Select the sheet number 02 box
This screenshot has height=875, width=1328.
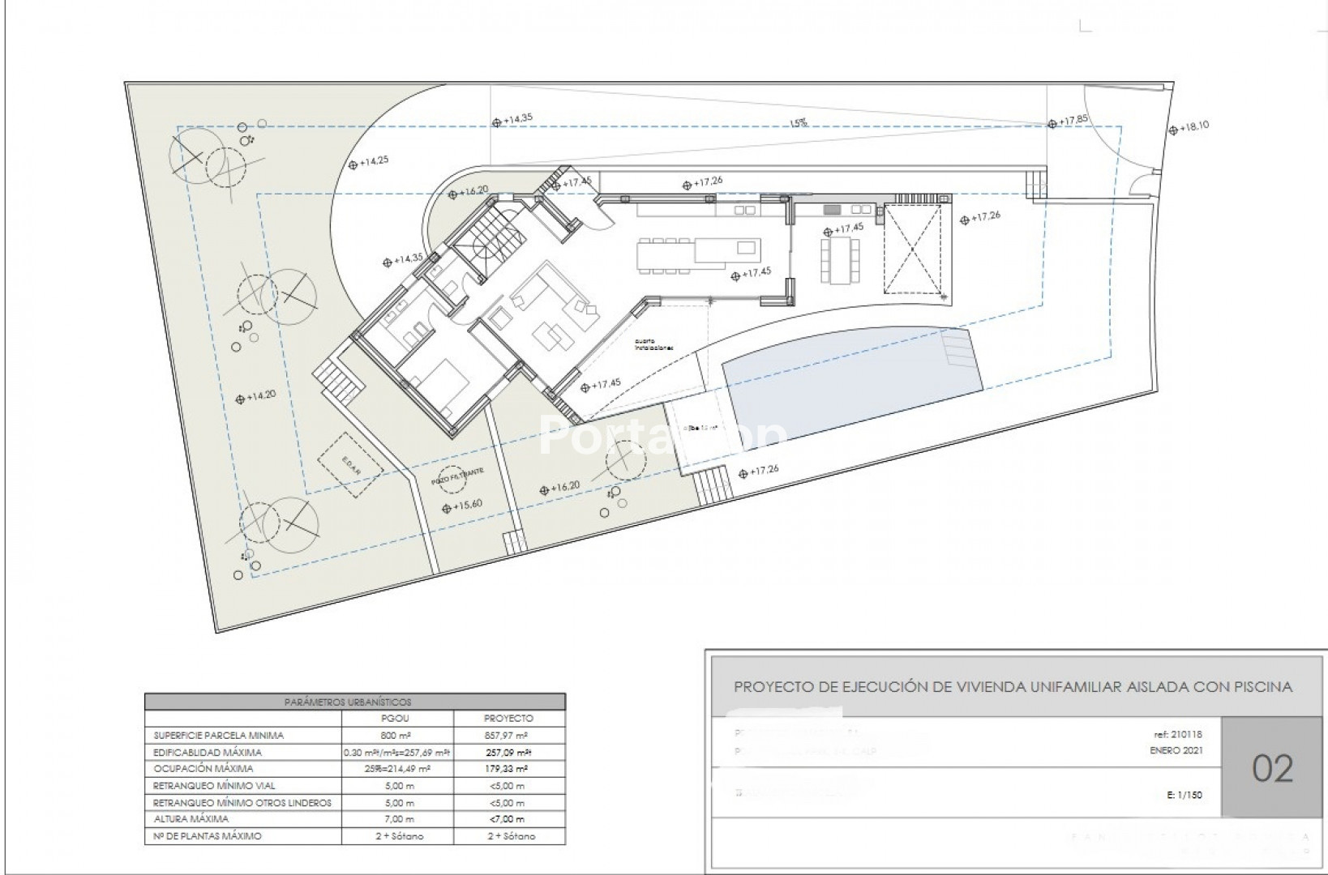coord(1272,768)
